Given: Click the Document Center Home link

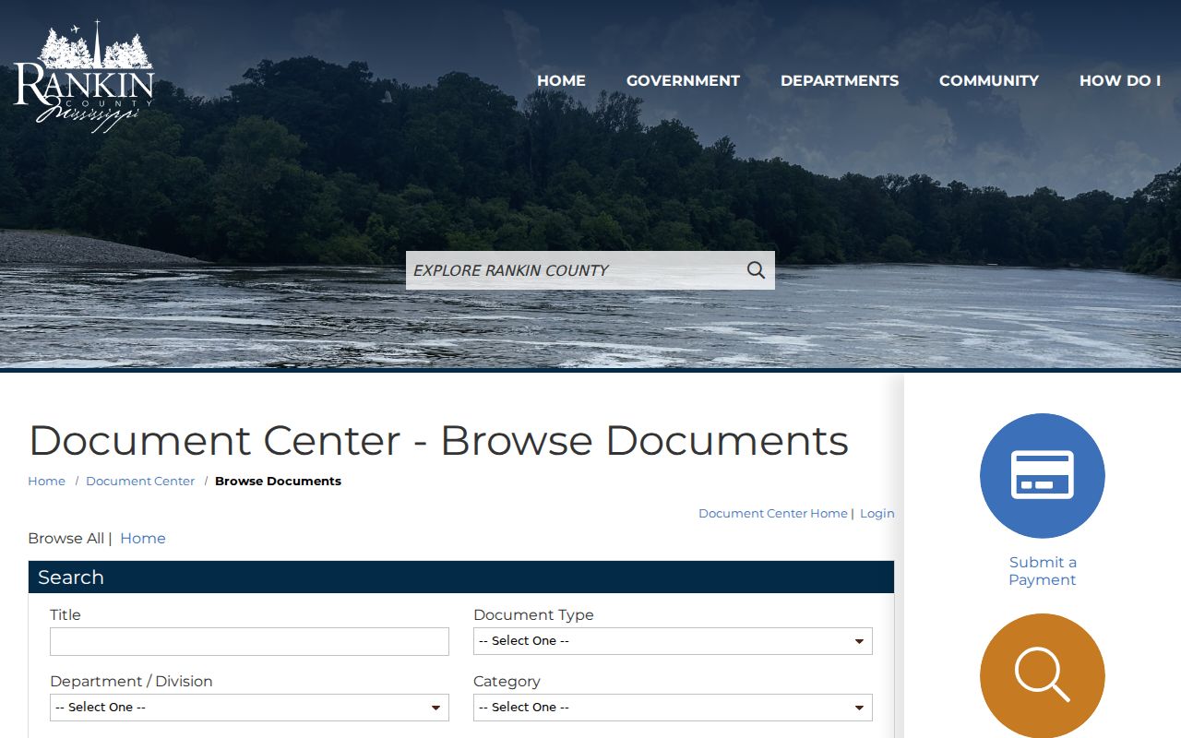Looking at the screenshot, I should click(773, 514).
